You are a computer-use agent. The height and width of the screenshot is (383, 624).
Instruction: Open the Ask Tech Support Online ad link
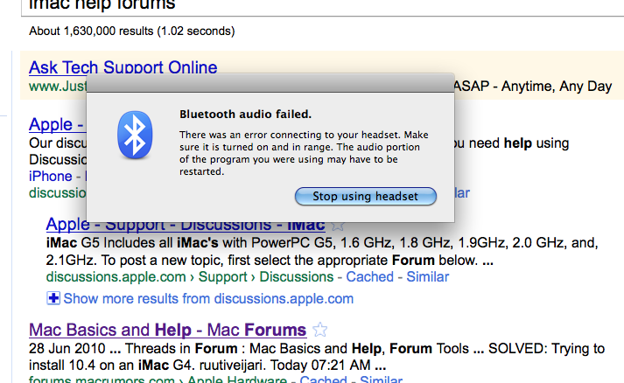123,67
